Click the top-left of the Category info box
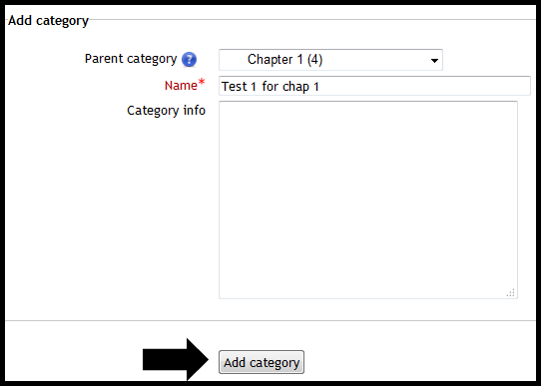Image resolution: width=541 pixels, height=386 pixels. 227,108
